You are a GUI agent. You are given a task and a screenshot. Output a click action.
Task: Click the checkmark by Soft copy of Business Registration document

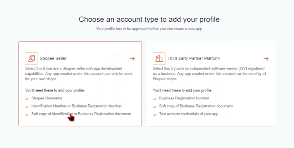click(155, 107)
